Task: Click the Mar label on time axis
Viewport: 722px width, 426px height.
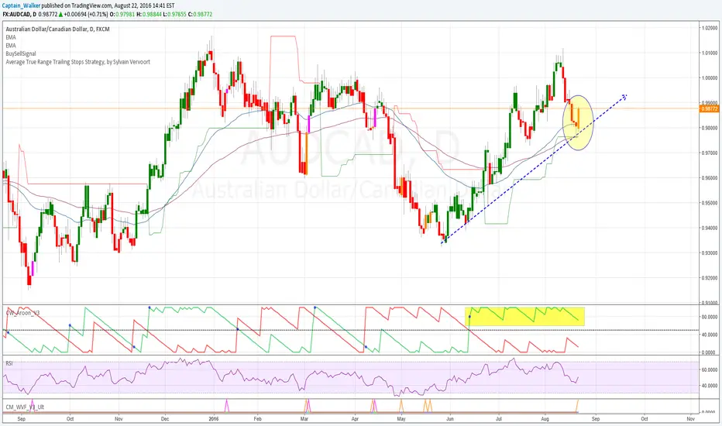Action: click(x=304, y=419)
